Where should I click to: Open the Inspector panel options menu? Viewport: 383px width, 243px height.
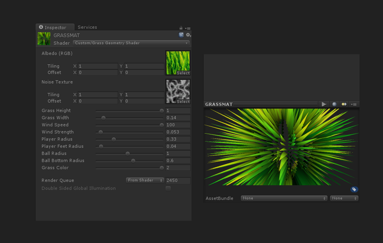[x=188, y=28]
